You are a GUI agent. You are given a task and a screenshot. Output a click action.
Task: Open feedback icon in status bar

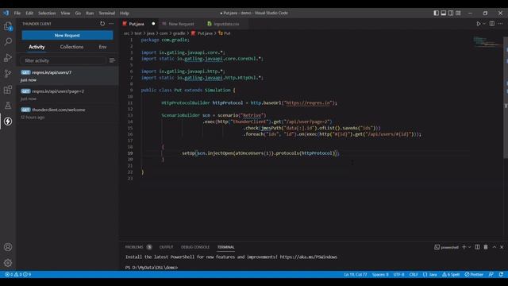pos(491,274)
